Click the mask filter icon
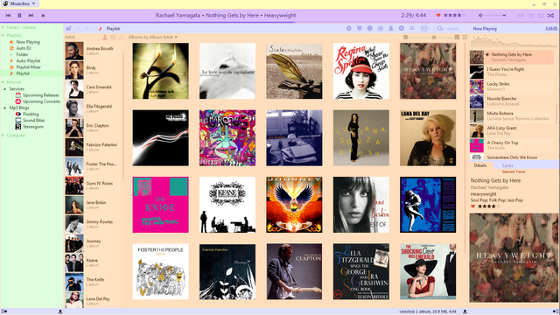 tap(360, 28)
